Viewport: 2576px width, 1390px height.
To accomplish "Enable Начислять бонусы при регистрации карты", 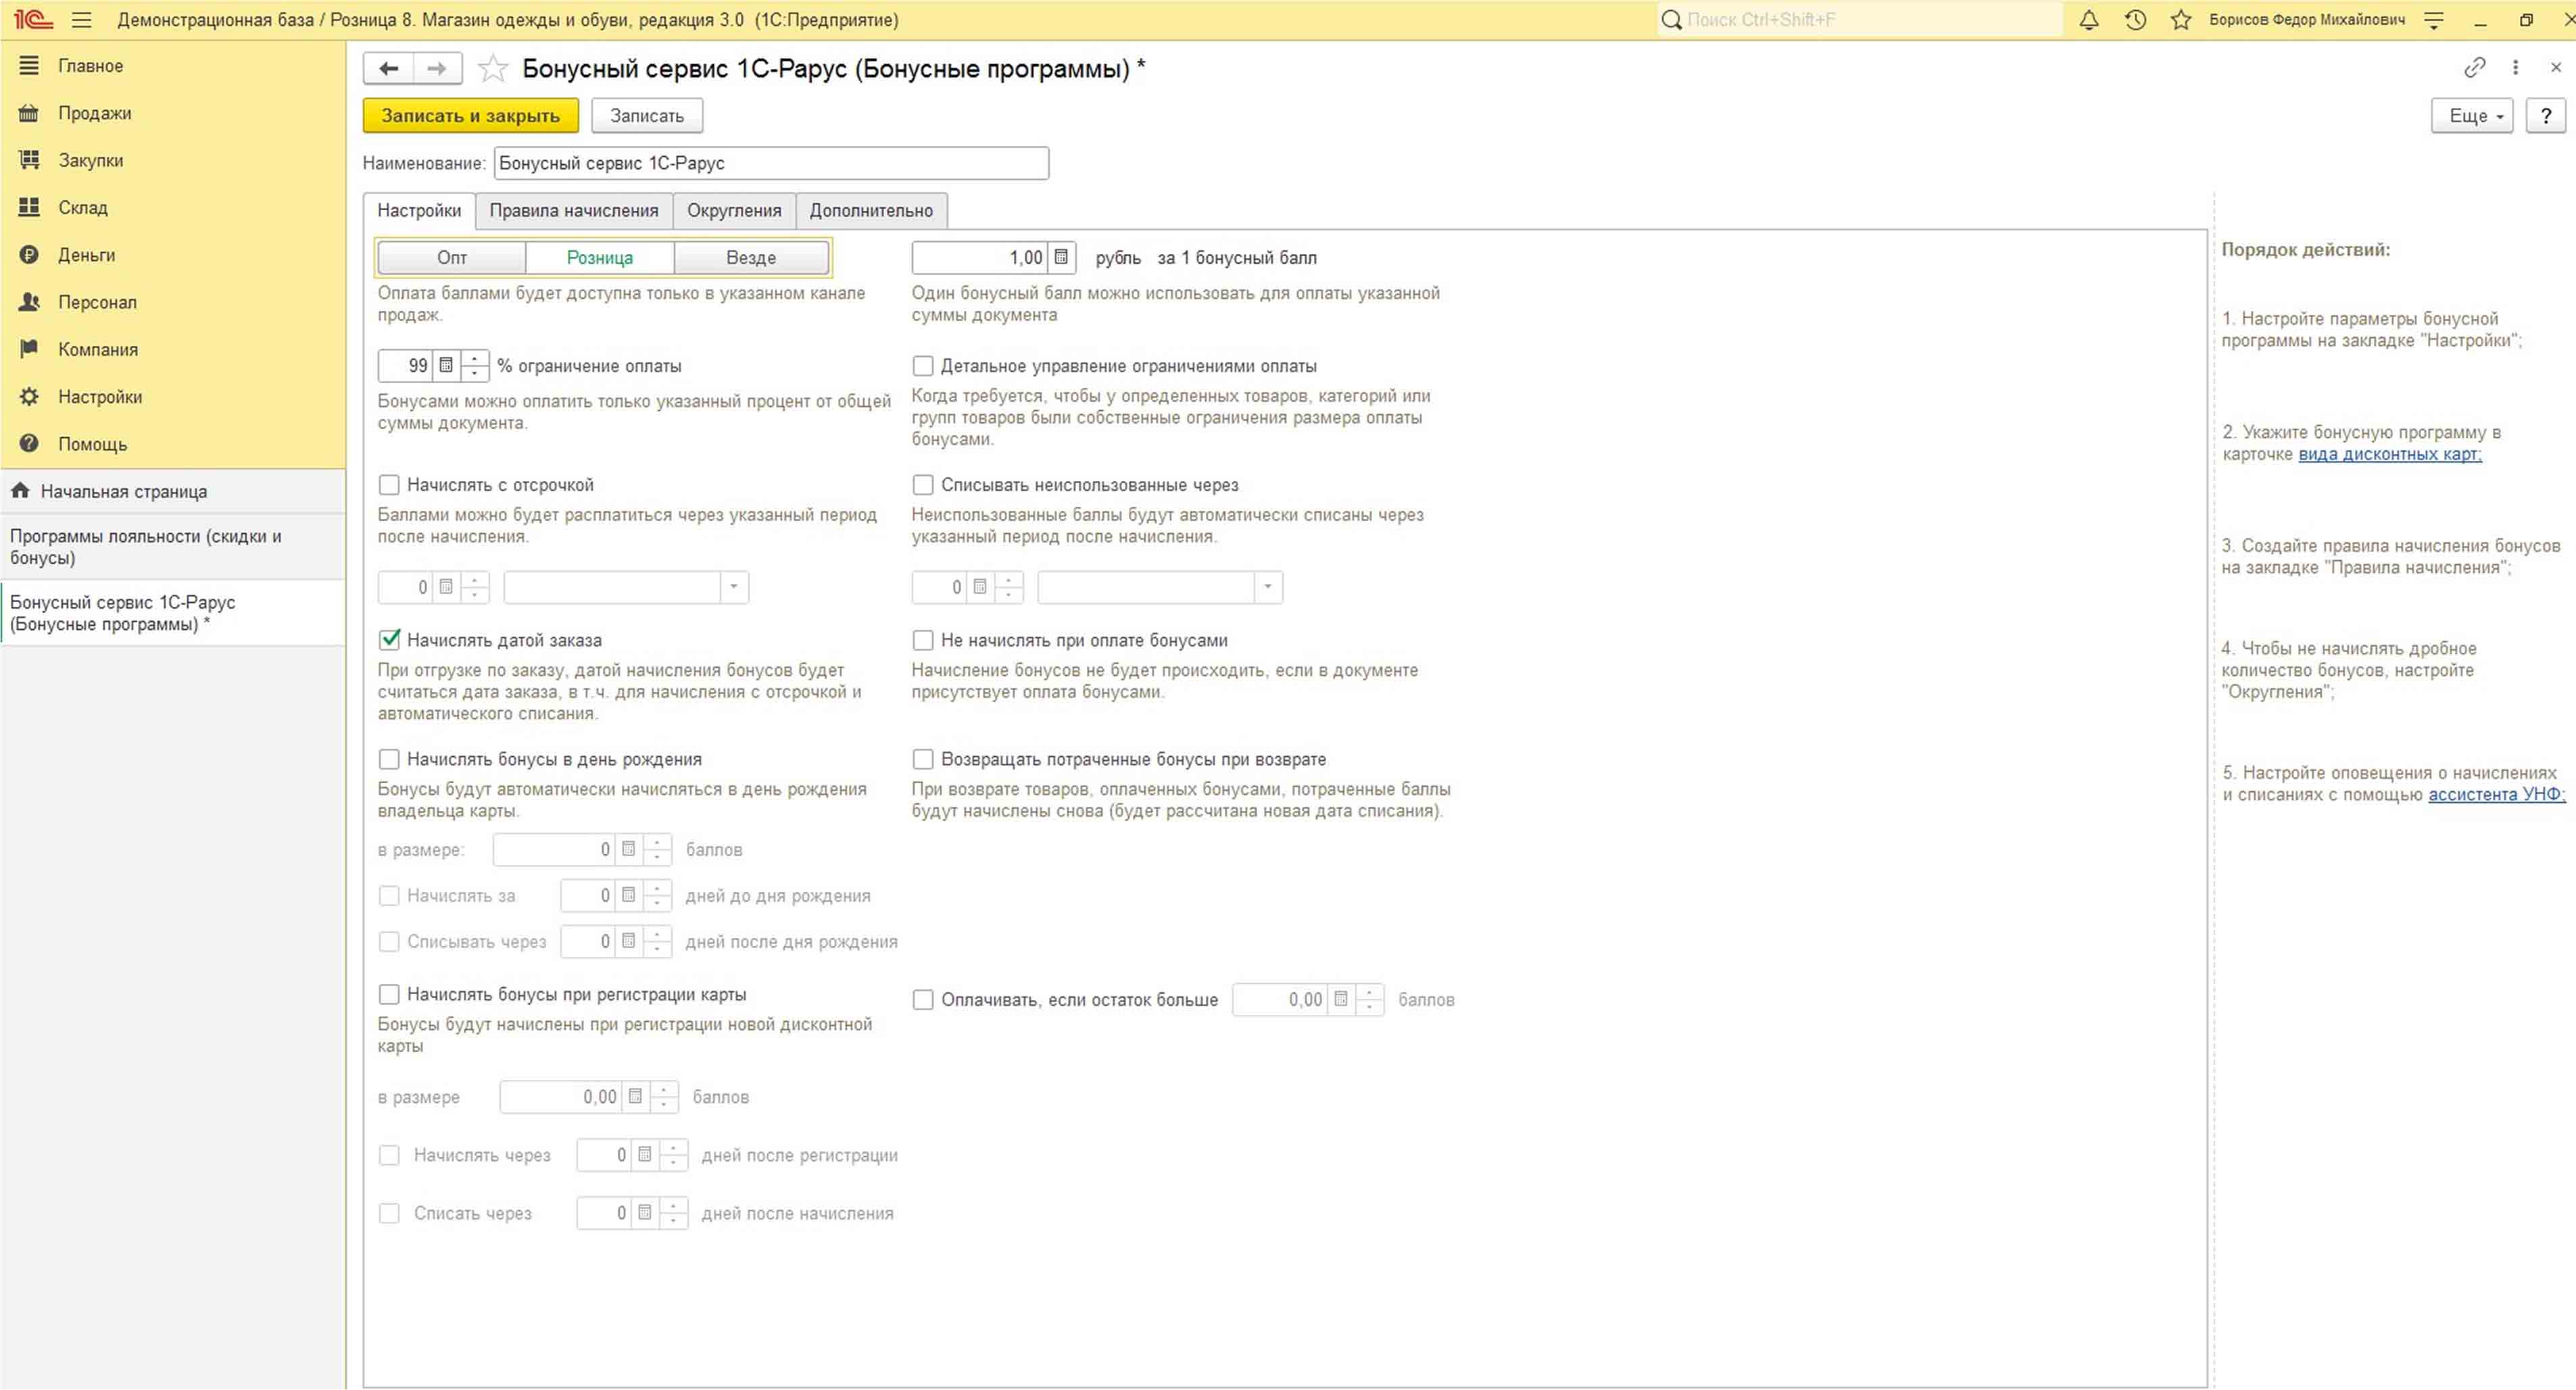I will tap(389, 994).
